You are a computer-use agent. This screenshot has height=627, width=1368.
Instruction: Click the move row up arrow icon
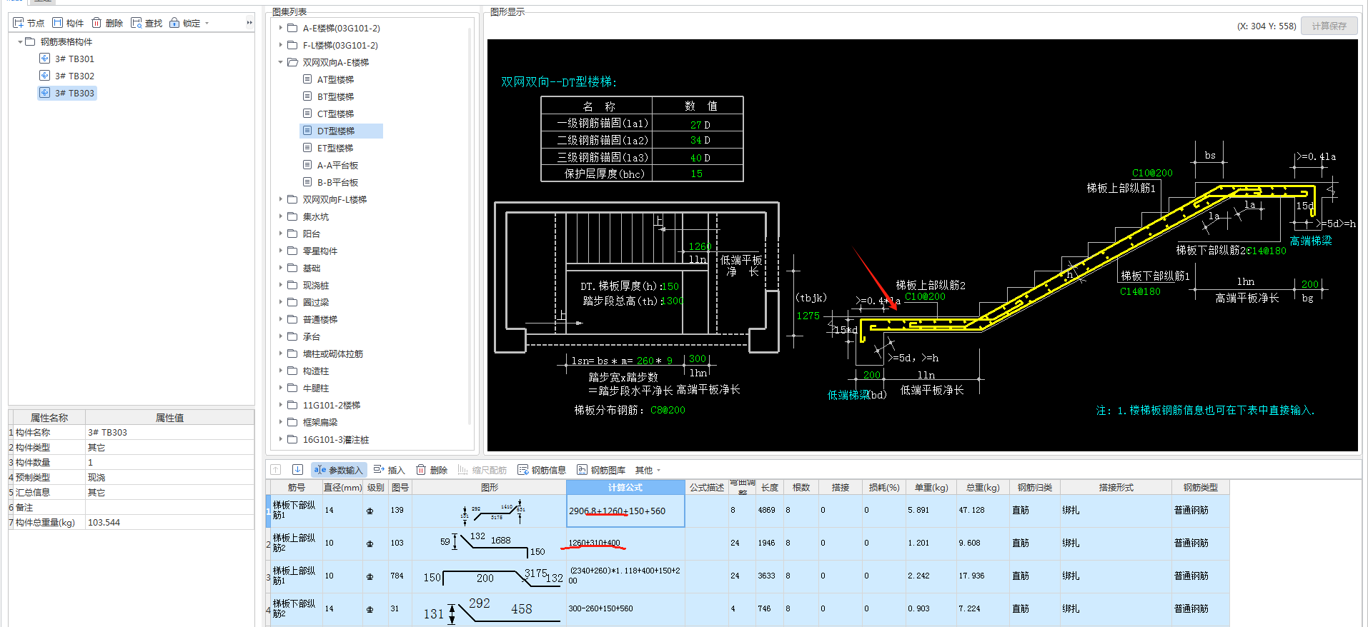[276, 470]
